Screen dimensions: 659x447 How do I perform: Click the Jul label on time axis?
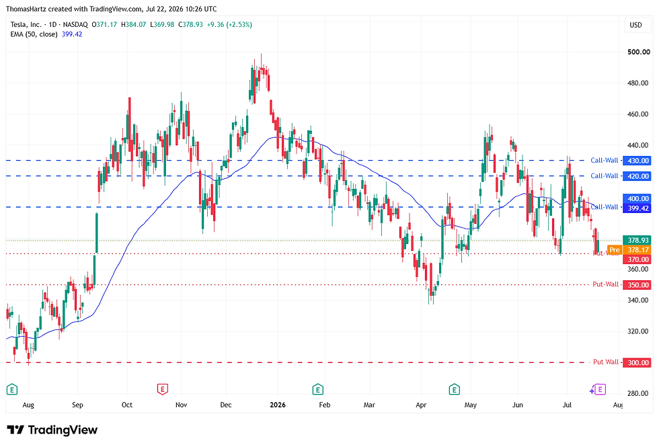pos(567,405)
